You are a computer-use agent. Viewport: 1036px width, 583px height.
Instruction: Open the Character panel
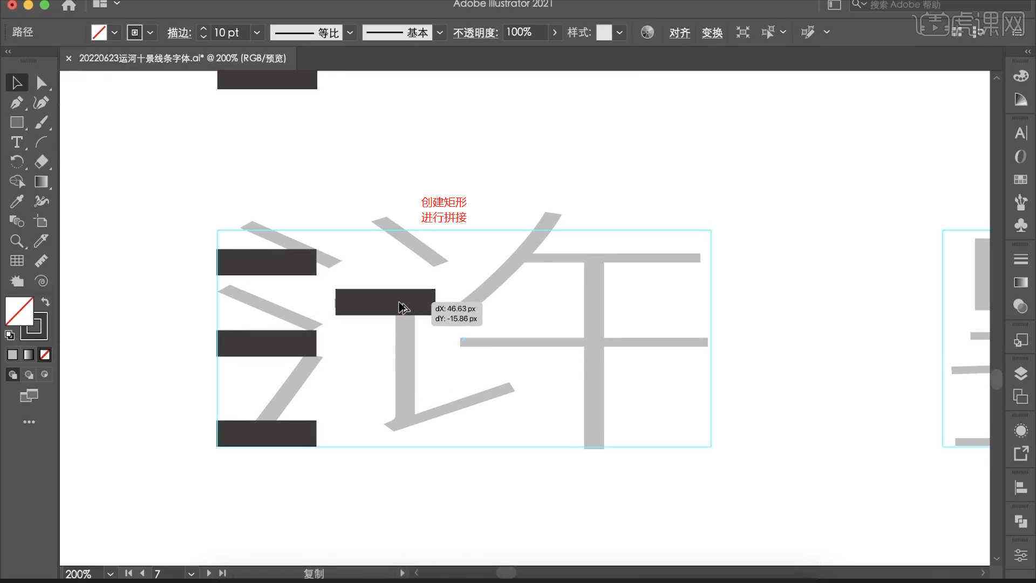click(1020, 133)
